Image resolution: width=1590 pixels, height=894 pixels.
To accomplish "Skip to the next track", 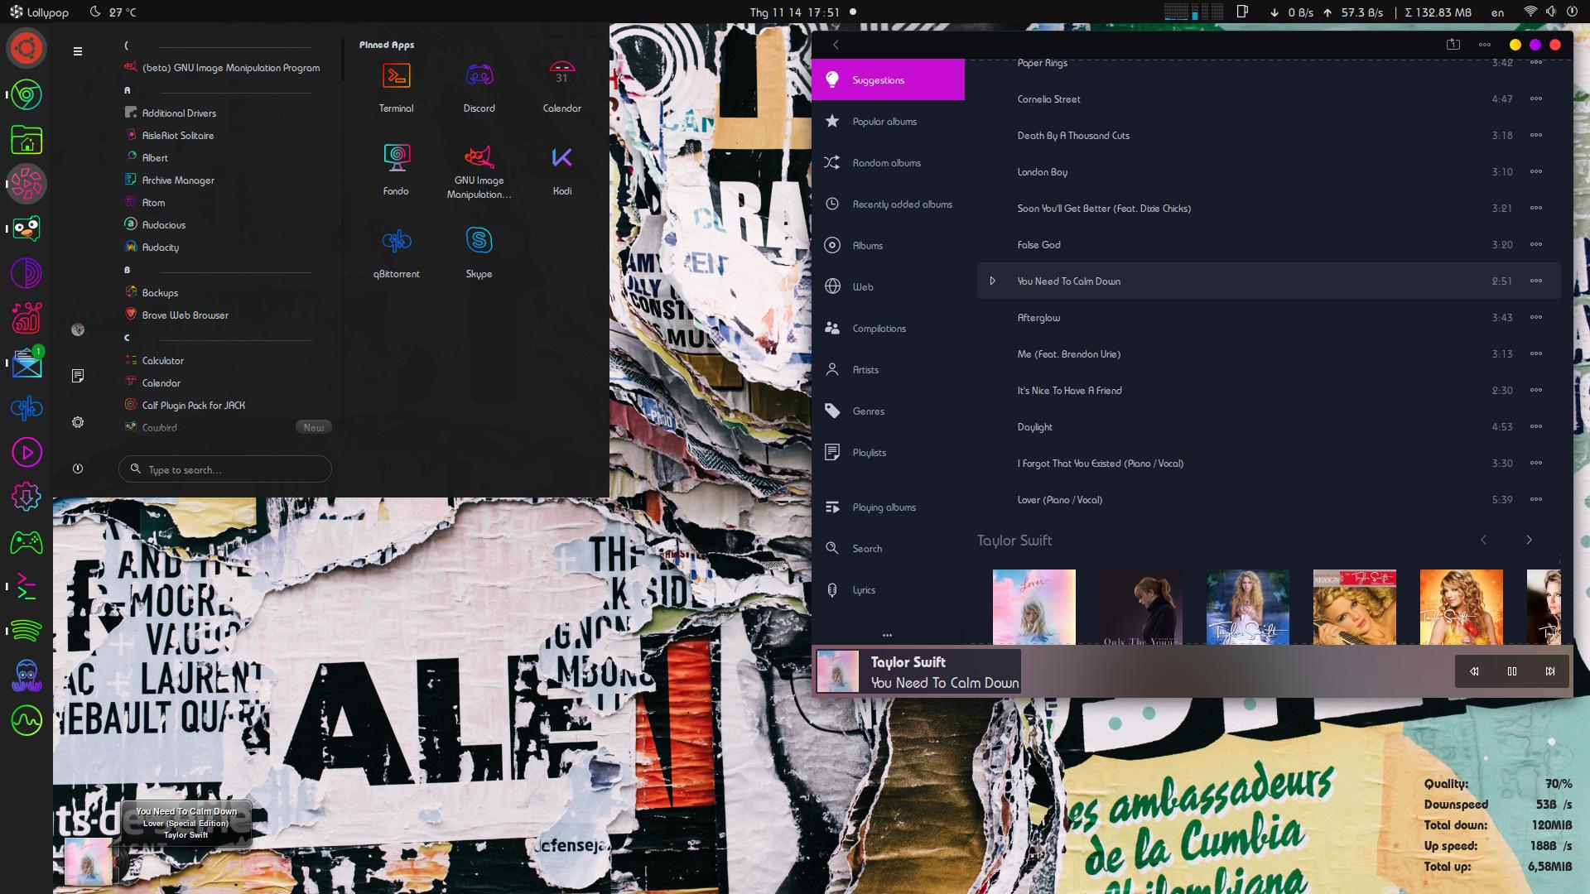I will point(1550,671).
